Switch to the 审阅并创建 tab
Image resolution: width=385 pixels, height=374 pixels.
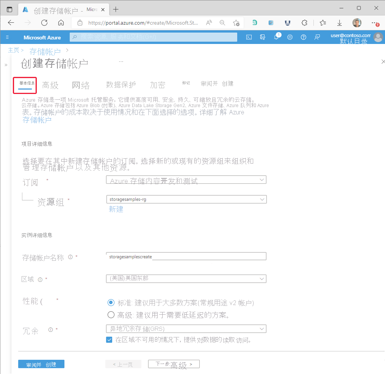[x=217, y=84]
